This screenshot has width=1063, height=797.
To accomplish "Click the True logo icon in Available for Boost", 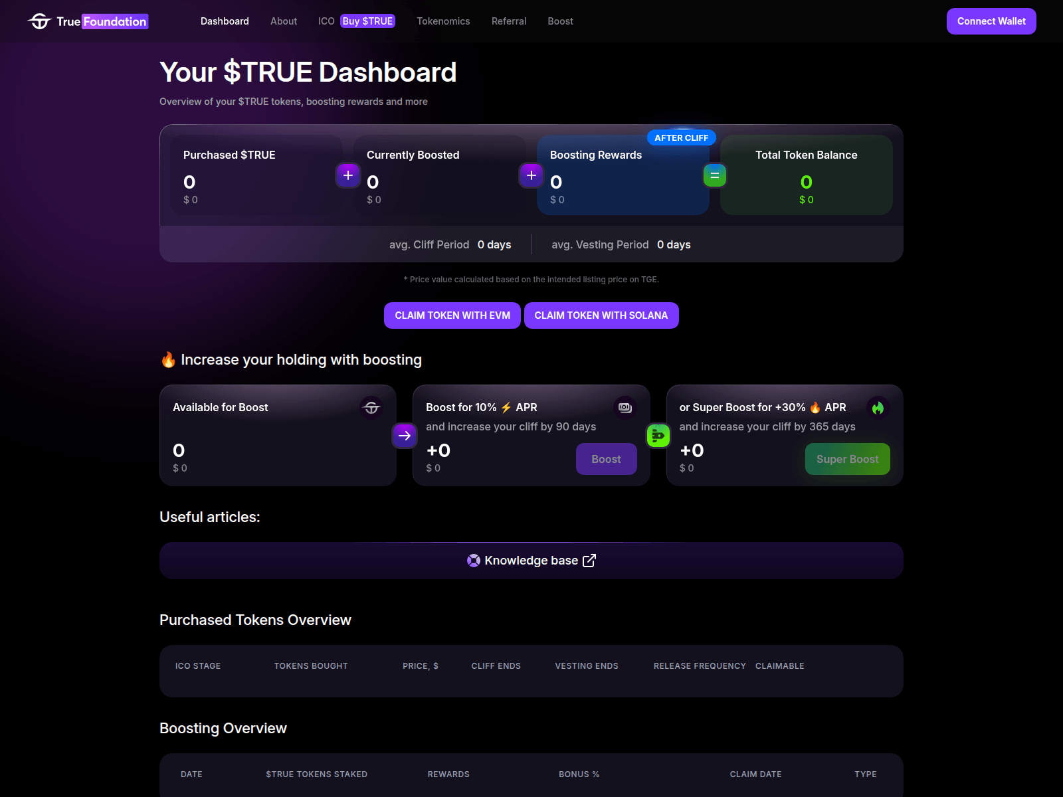I will 371,408.
